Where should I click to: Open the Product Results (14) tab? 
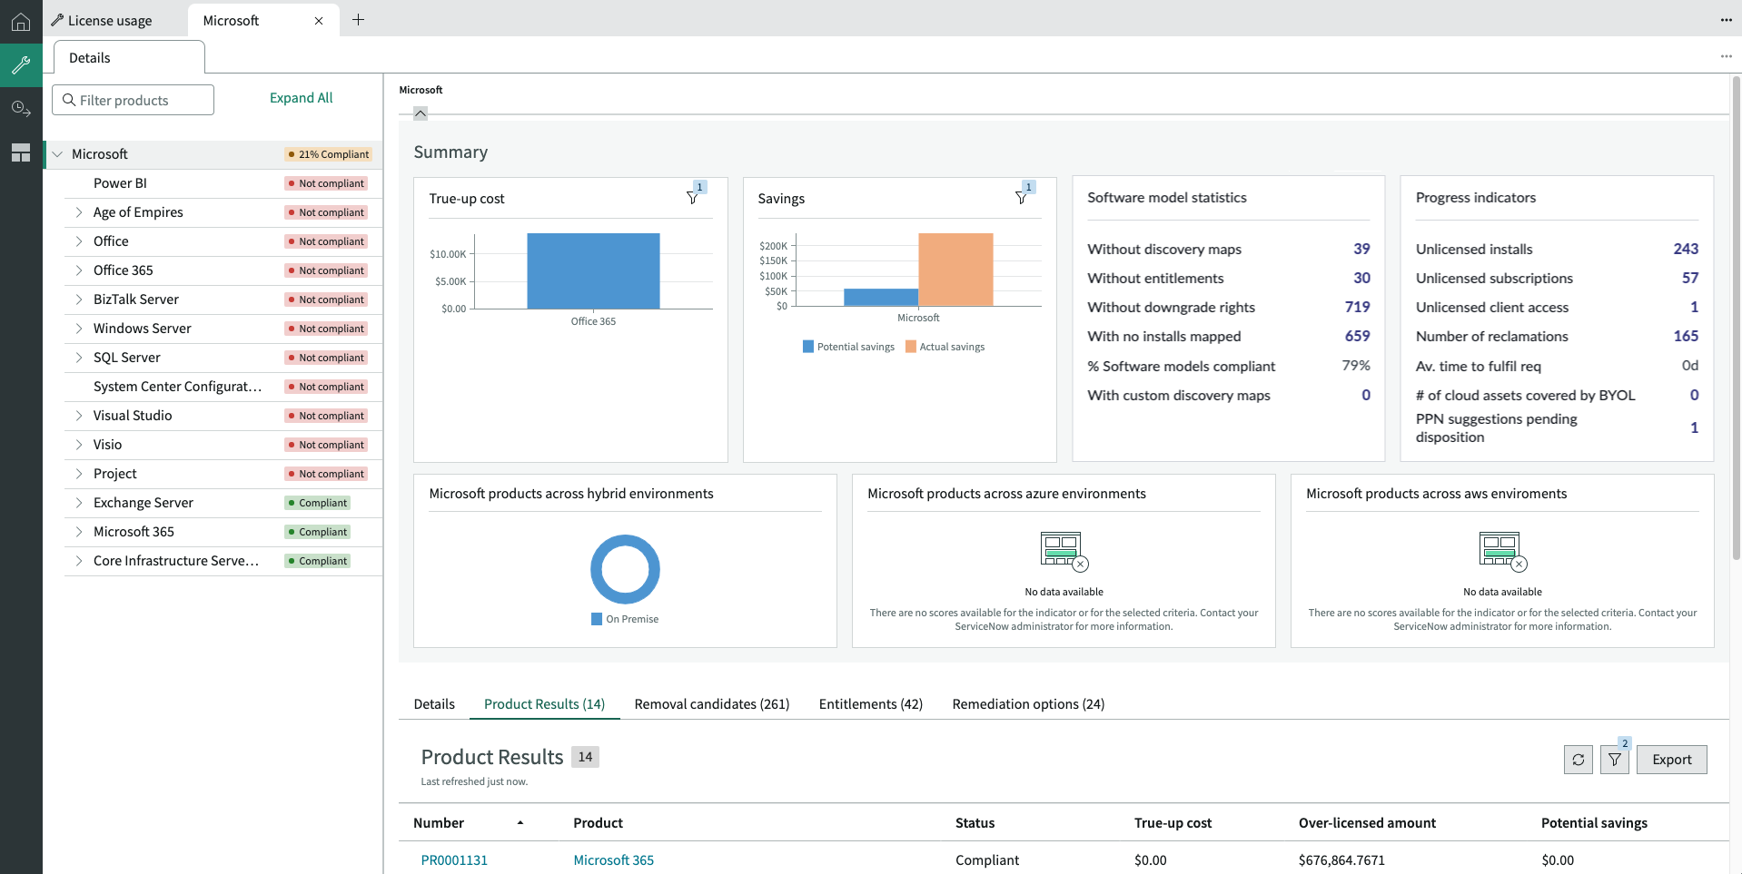(544, 704)
